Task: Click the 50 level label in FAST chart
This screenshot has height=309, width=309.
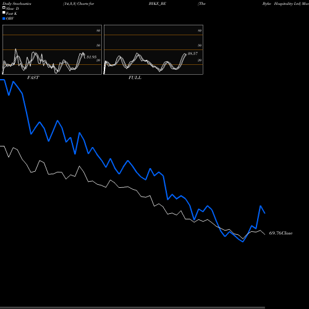Action: point(98,45)
